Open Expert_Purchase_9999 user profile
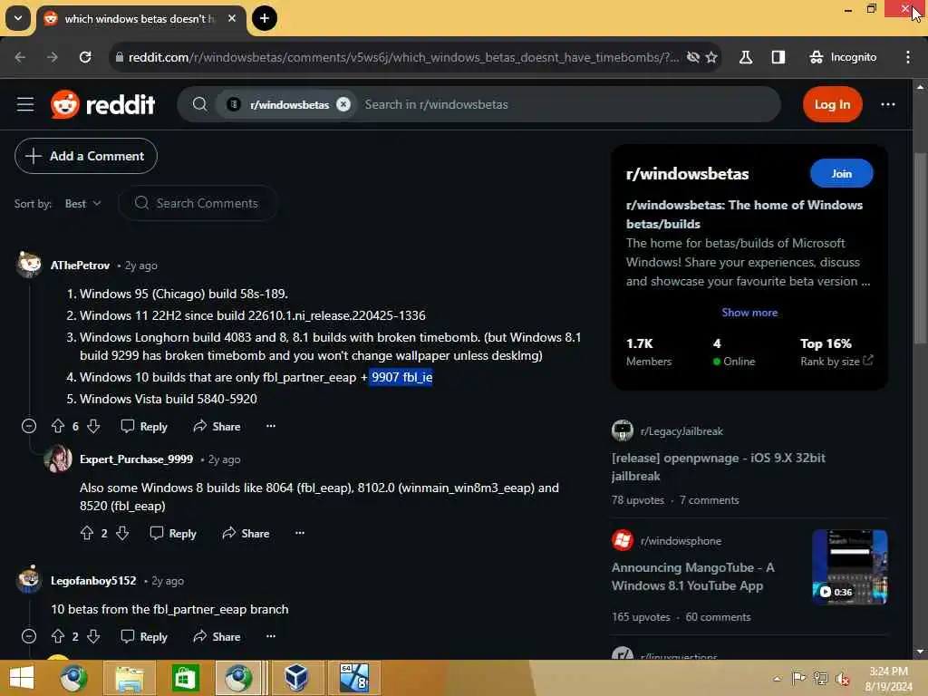This screenshot has width=928, height=696. [136, 459]
